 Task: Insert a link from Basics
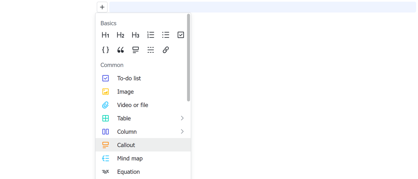point(166,50)
